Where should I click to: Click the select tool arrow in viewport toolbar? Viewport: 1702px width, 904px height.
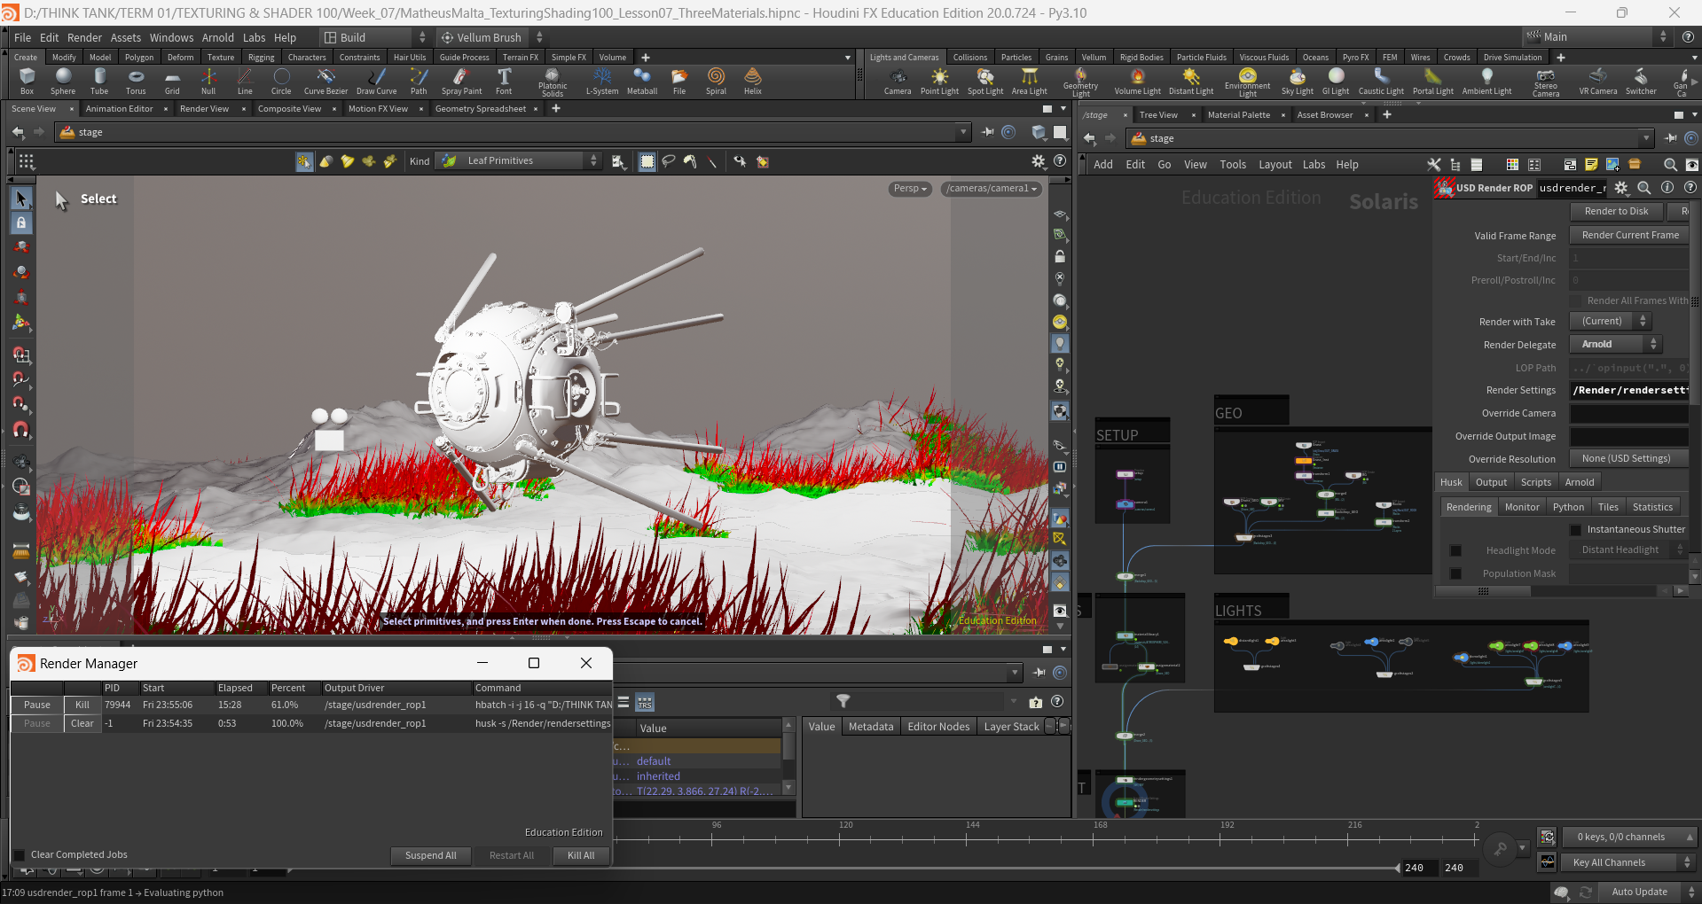(x=21, y=199)
